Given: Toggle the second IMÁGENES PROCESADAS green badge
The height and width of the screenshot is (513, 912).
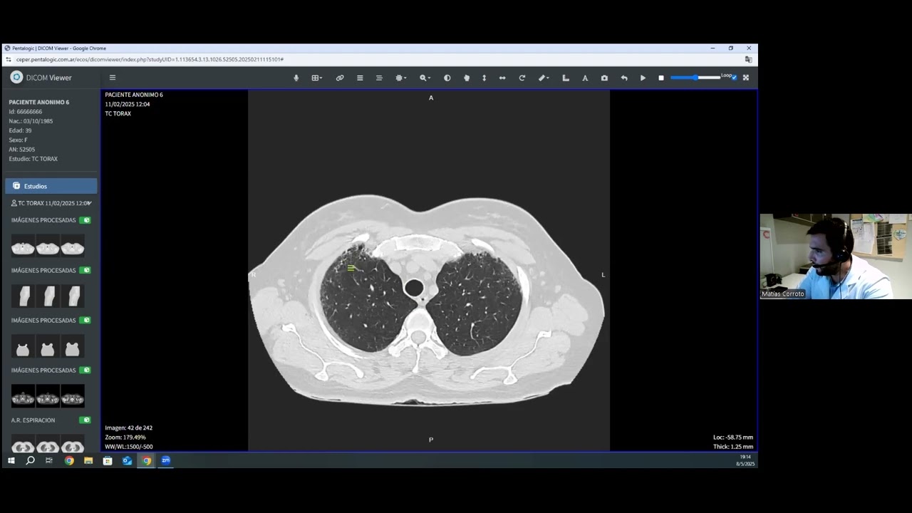Looking at the screenshot, I should coord(85,271).
